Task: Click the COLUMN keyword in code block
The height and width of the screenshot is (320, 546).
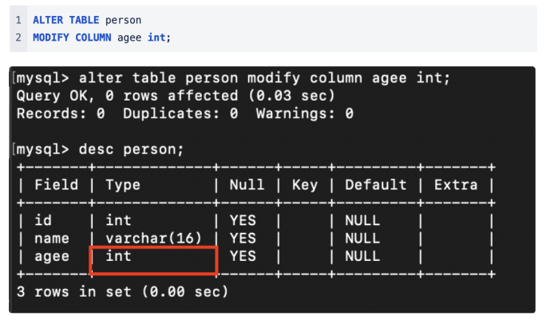Action: click(93, 38)
